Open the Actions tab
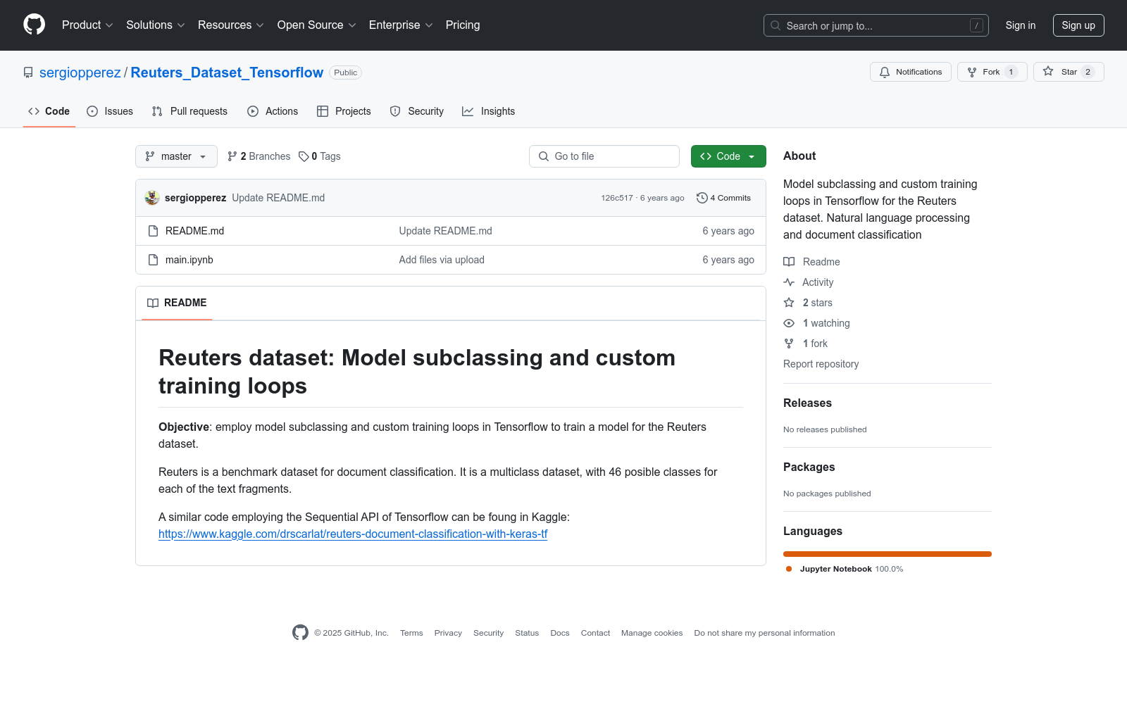This screenshot has height=704, width=1127. (x=273, y=111)
